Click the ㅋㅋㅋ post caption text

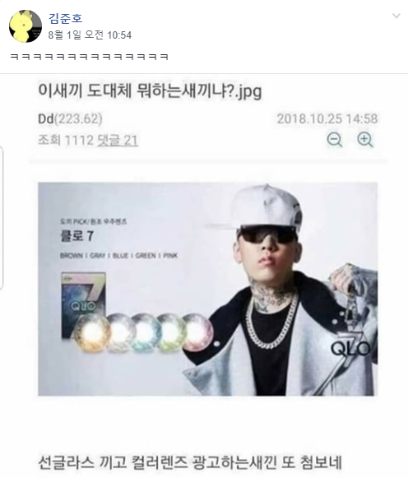pyautogui.click(x=90, y=57)
